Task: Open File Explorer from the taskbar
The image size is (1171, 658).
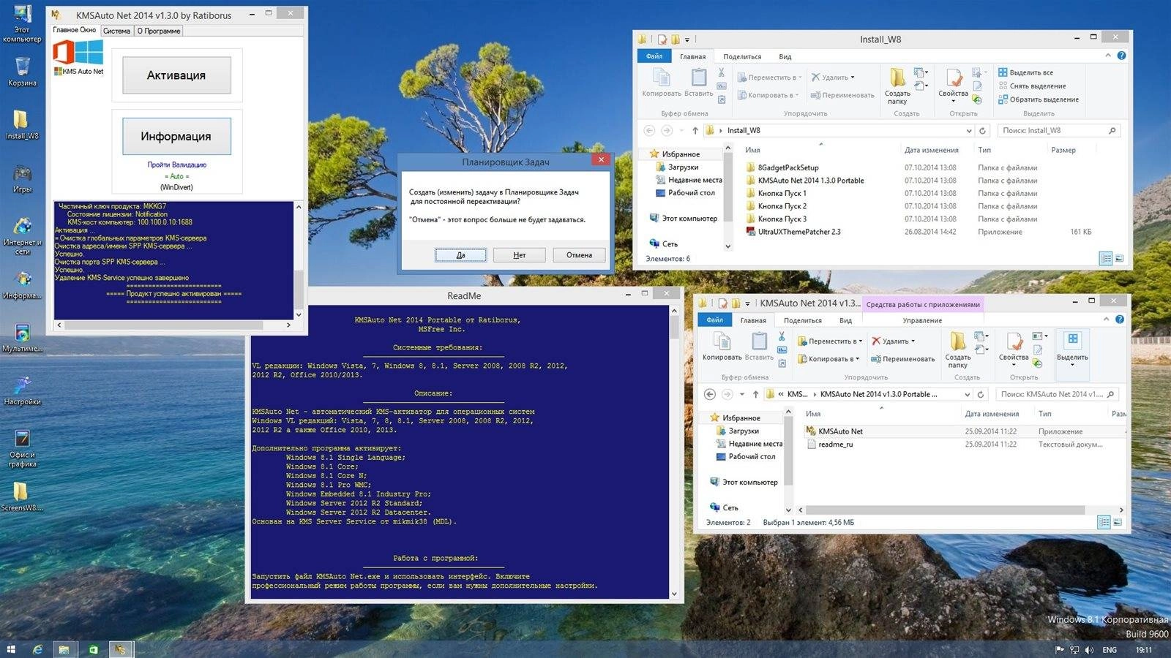Action: (x=64, y=649)
